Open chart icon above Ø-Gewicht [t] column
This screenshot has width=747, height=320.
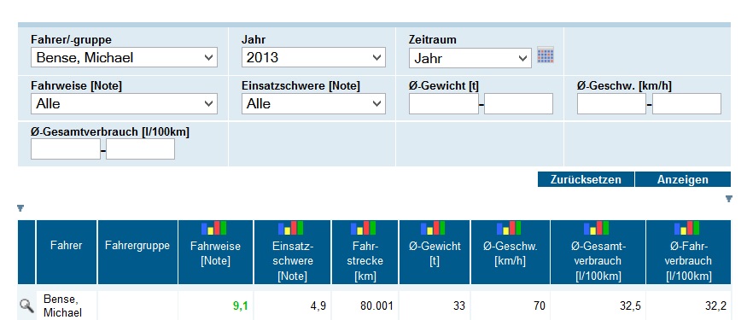click(433, 228)
